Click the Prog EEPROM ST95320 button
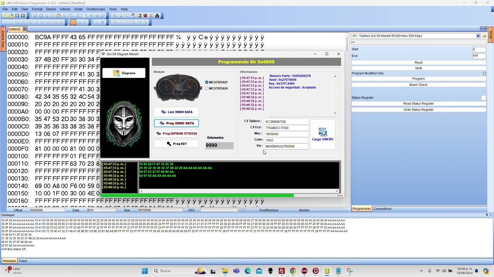 pyautogui.click(x=176, y=133)
